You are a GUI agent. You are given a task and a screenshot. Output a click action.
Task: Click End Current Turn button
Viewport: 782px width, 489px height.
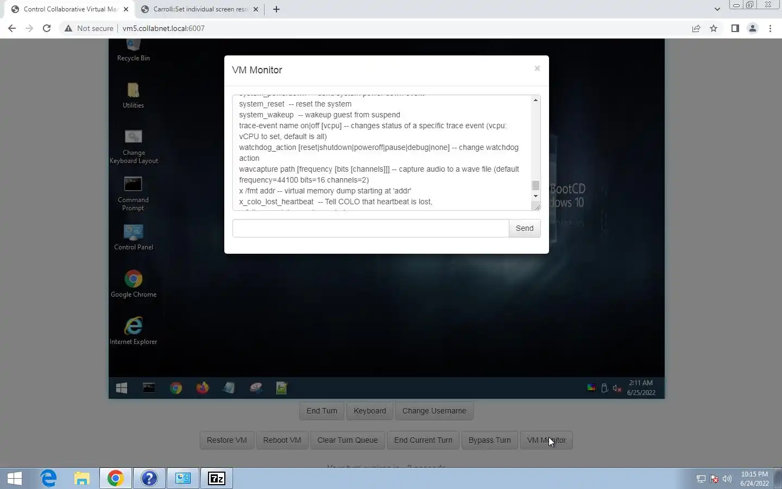[423, 440]
